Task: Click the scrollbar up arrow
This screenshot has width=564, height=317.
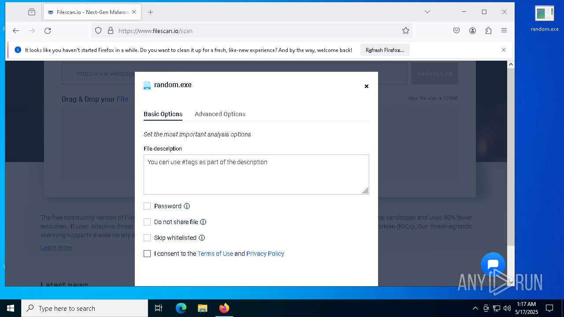Action: click(511, 64)
